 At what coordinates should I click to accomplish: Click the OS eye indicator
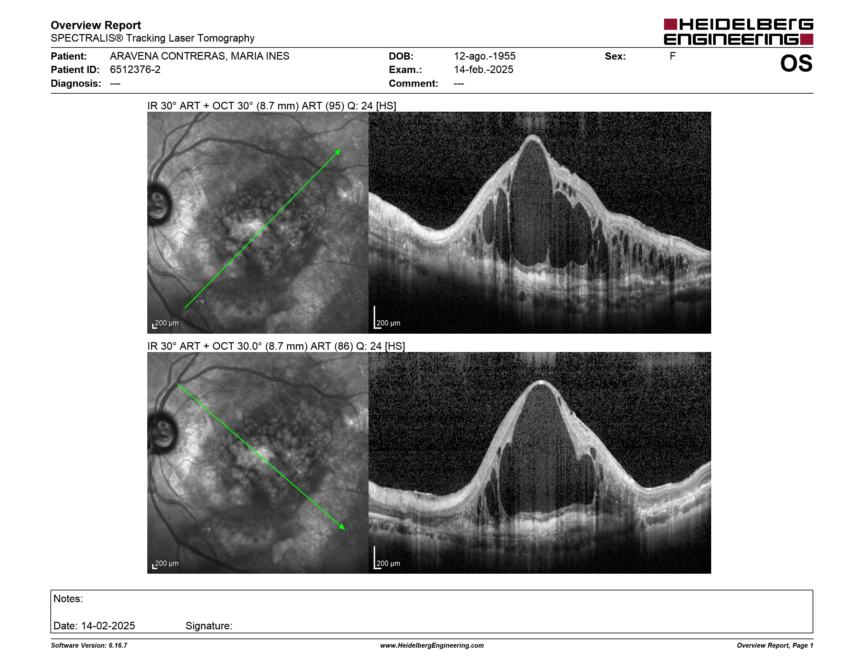[x=796, y=63]
